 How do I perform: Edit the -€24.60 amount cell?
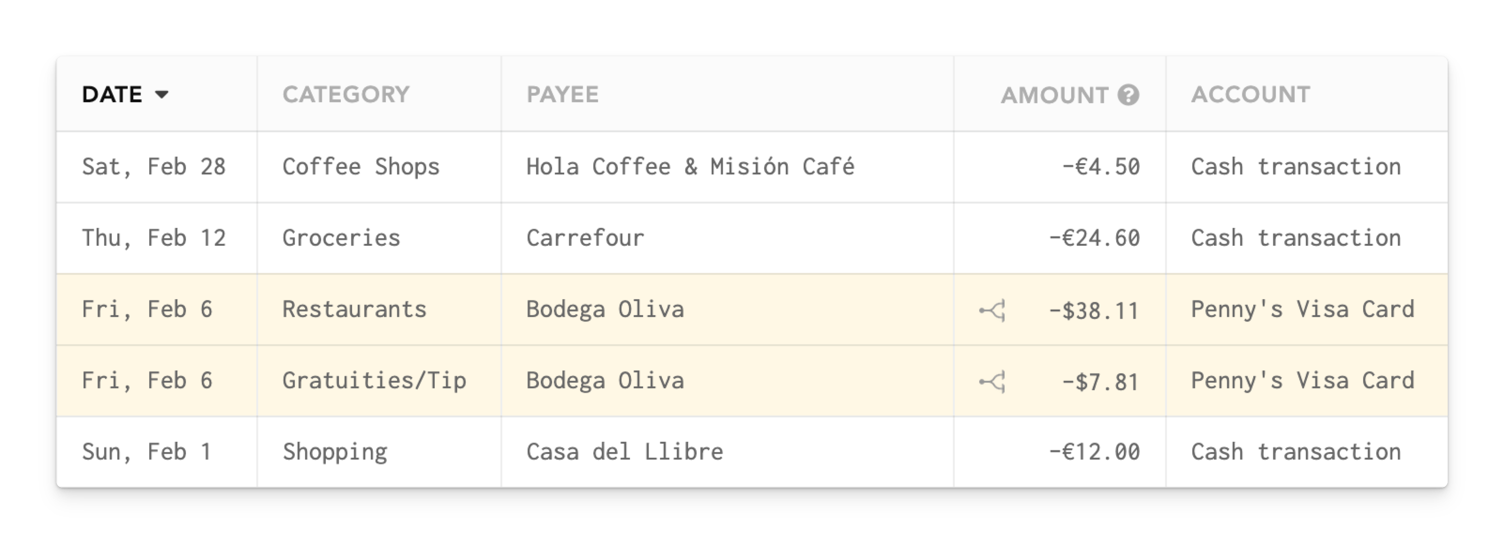coord(1094,238)
